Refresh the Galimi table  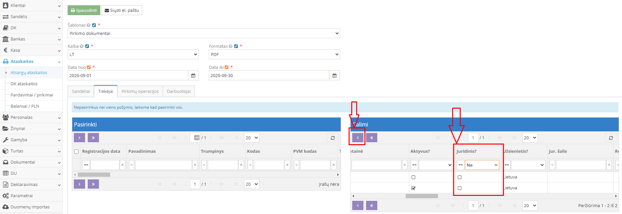pos(611,138)
